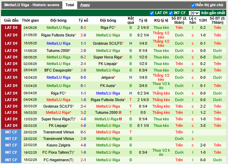The image size is (228, 164).
Task: Click half-time score 2-2 on 30/03/25
Action: coord(203,106)
